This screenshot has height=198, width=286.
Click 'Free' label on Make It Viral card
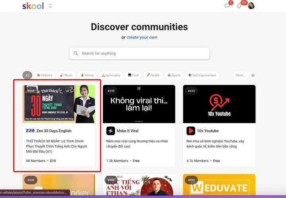pos(136,161)
